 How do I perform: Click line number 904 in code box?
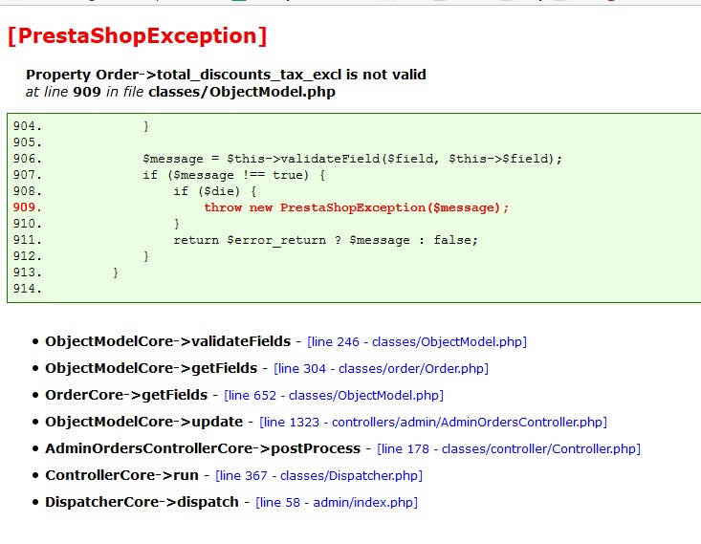pos(28,126)
